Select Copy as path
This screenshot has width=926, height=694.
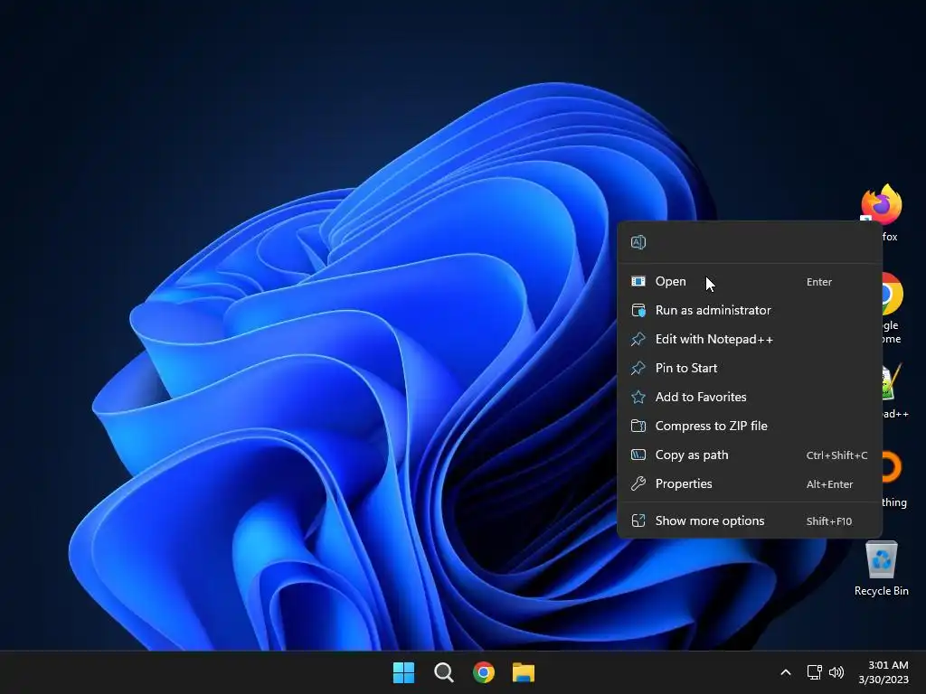pyautogui.click(x=750, y=455)
